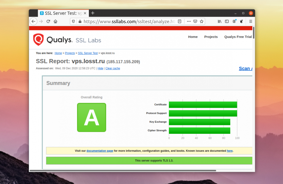Click the padlock site security icon
The image size is (283, 184).
80,21
